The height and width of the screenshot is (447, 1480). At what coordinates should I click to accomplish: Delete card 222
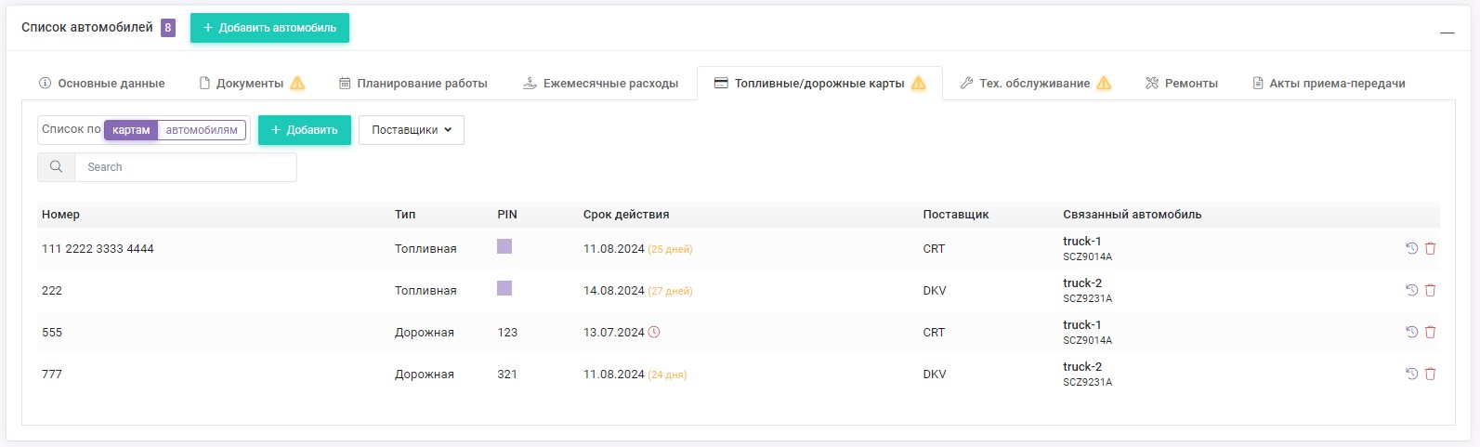(1430, 290)
